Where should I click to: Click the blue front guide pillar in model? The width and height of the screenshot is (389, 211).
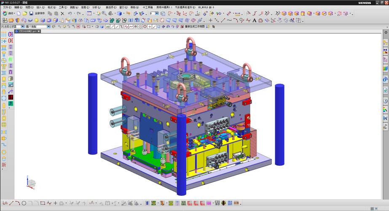181,154
